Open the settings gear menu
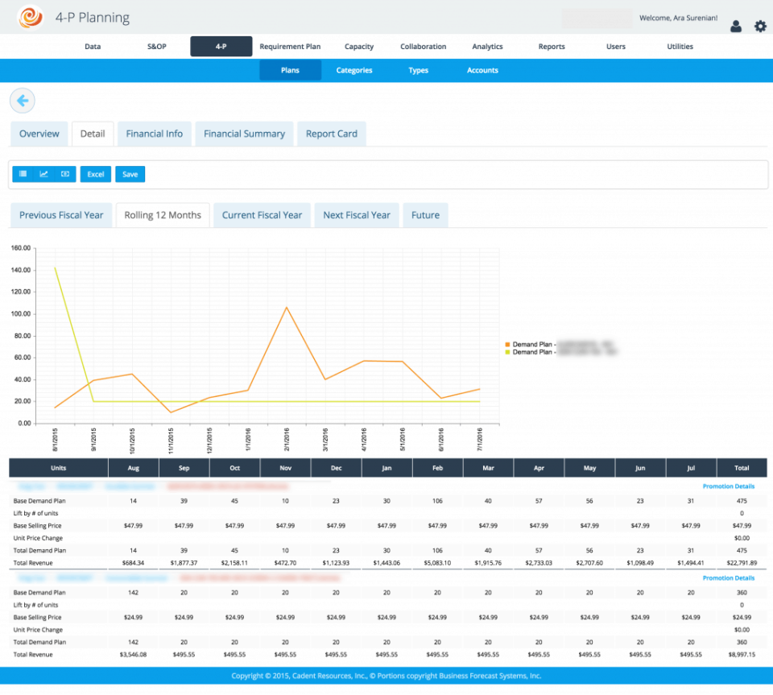 click(x=760, y=26)
